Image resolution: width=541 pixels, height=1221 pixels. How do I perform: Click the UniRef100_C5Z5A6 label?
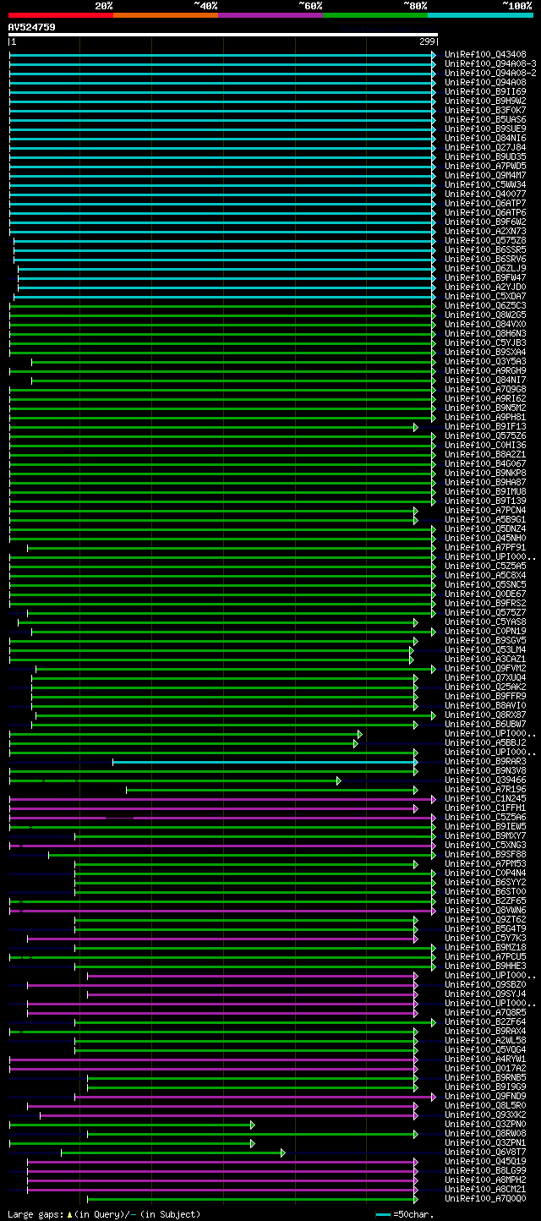pyautogui.click(x=485, y=817)
